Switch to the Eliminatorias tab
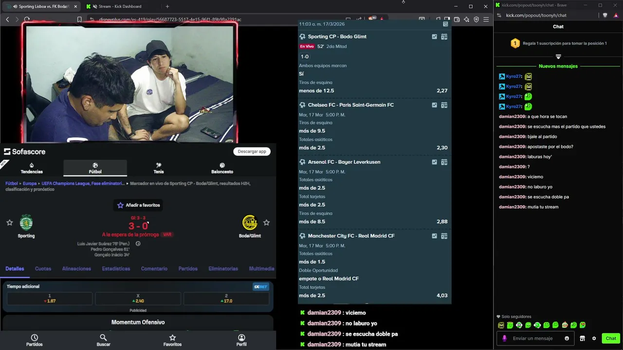 coord(223,269)
